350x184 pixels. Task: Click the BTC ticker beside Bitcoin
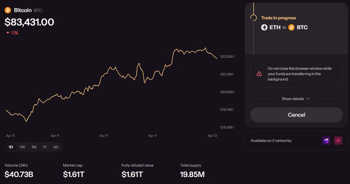pos(38,10)
